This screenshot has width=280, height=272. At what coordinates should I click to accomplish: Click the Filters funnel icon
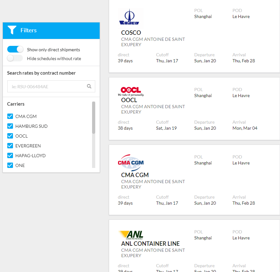tap(12, 30)
